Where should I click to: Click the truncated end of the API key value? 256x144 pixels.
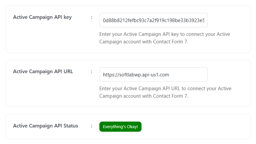point(202,20)
